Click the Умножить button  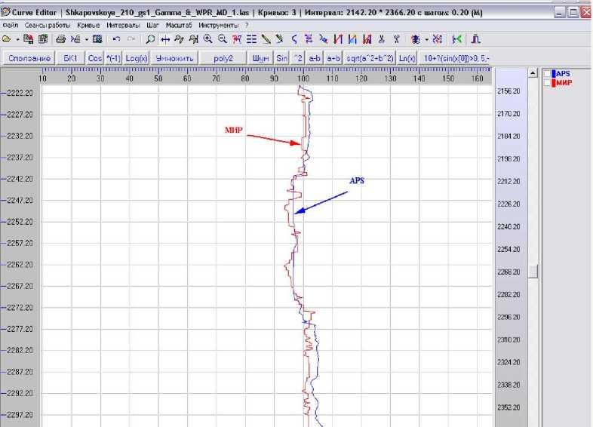point(174,58)
